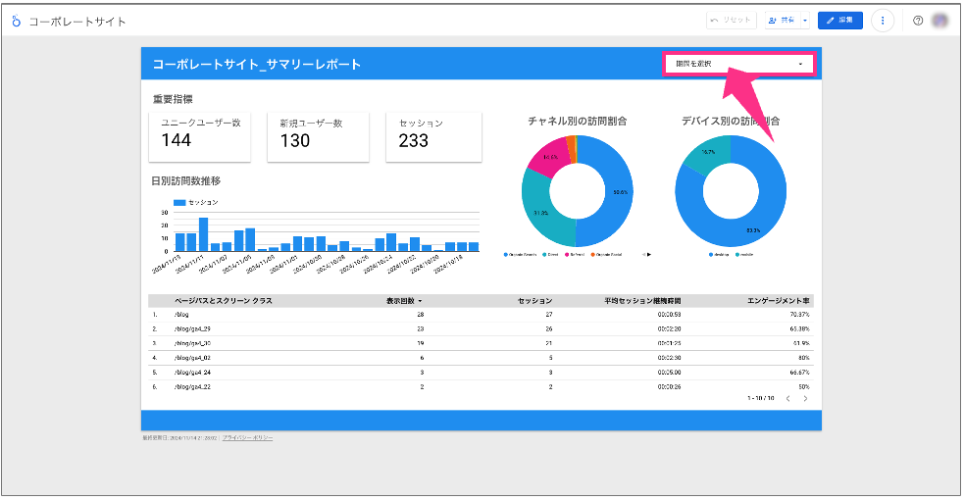This screenshot has height=501, width=964.
Task: Select the /blog/ga4_22 table row
Action: (481, 387)
